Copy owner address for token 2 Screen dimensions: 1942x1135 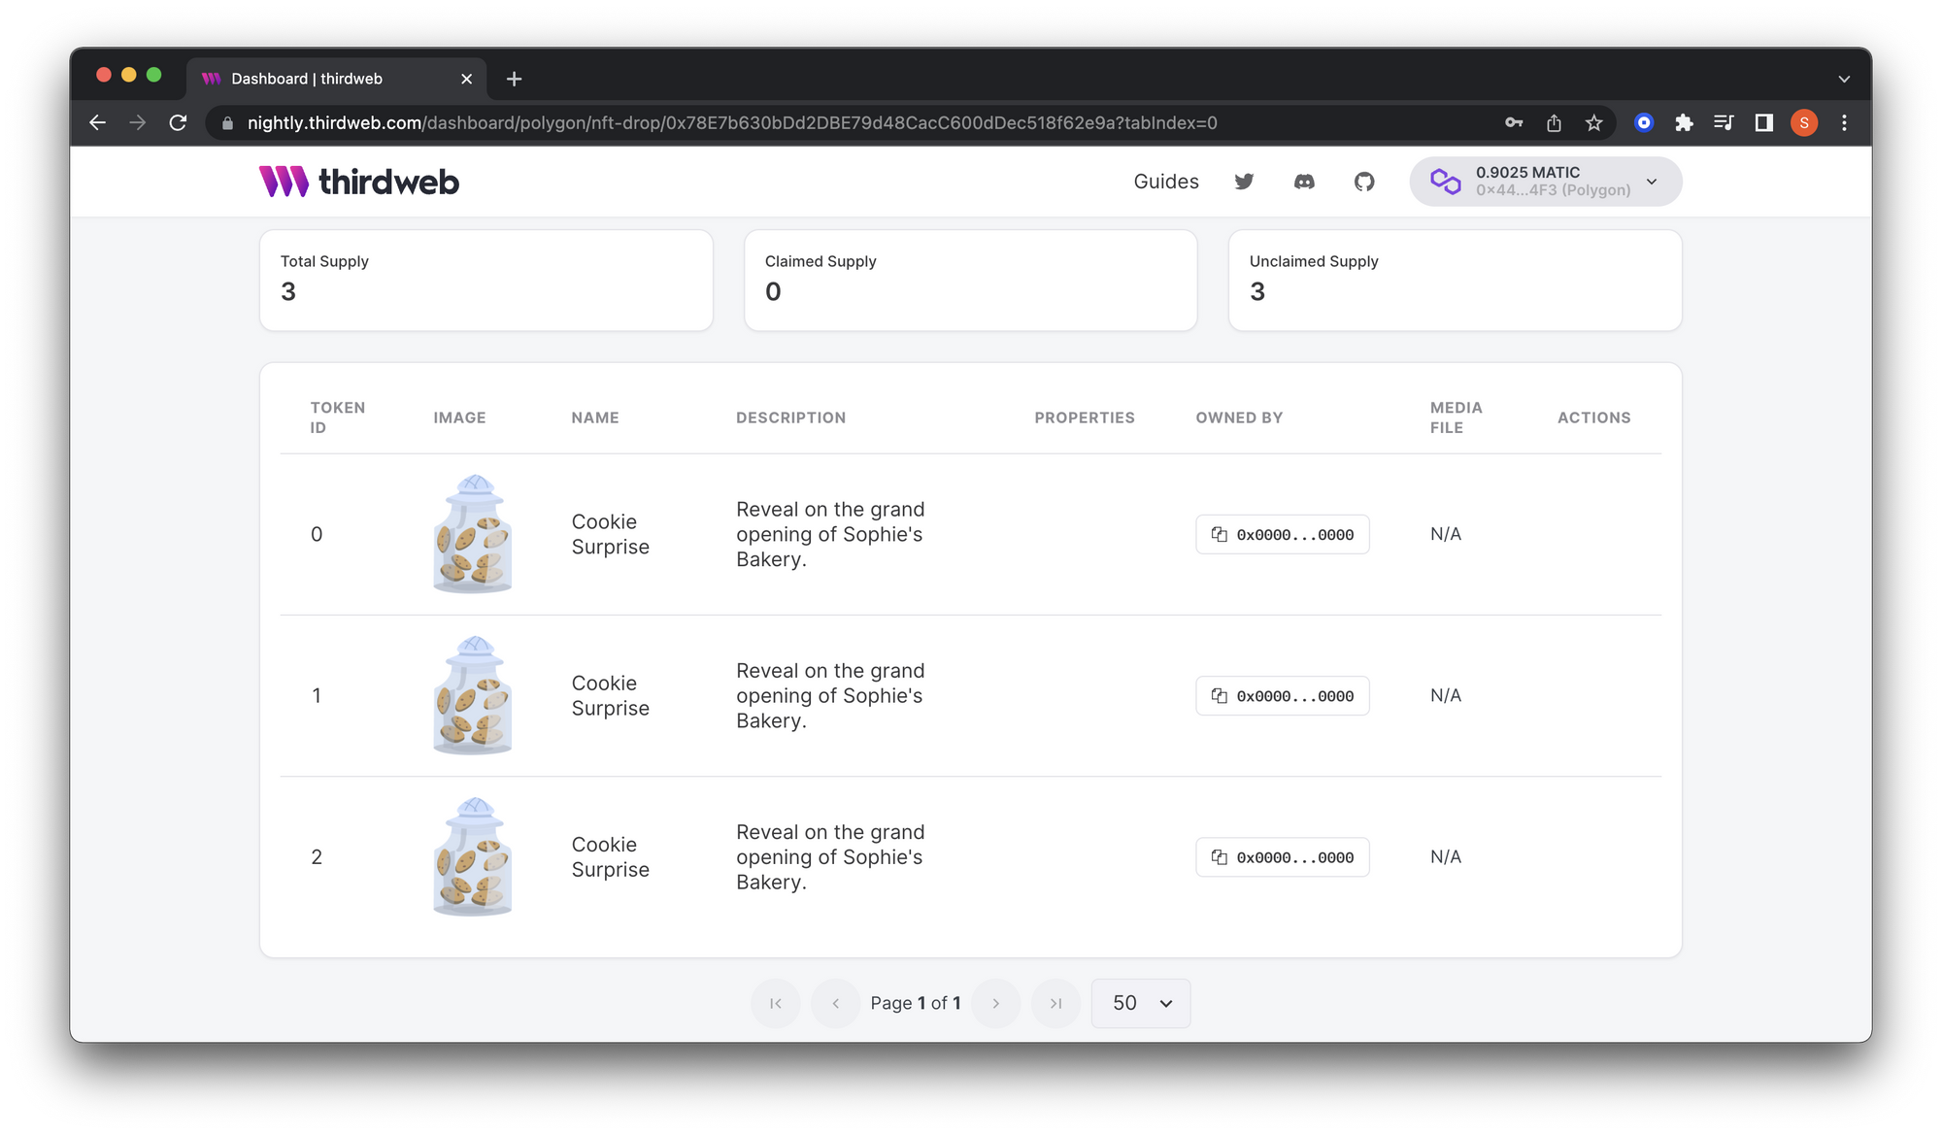(x=1282, y=856)
